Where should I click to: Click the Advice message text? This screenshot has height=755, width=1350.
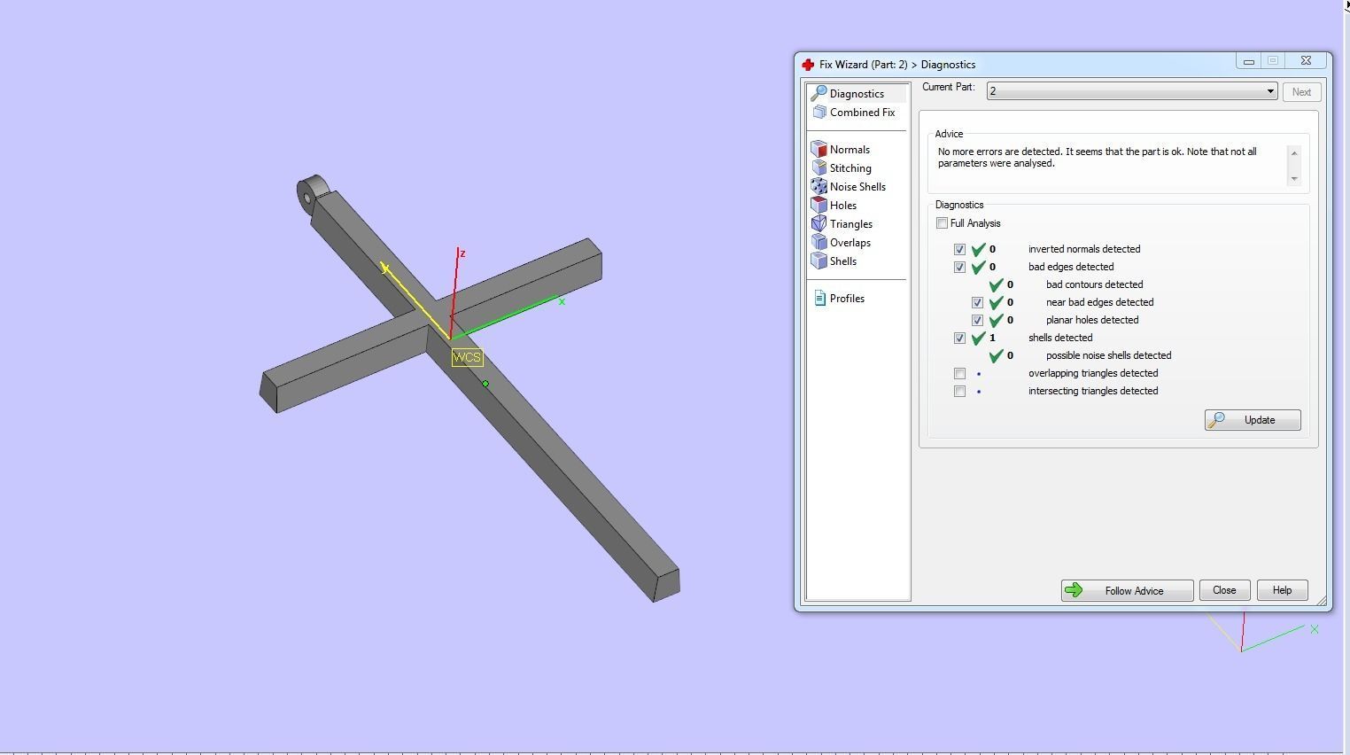[x=1097, y=158]
